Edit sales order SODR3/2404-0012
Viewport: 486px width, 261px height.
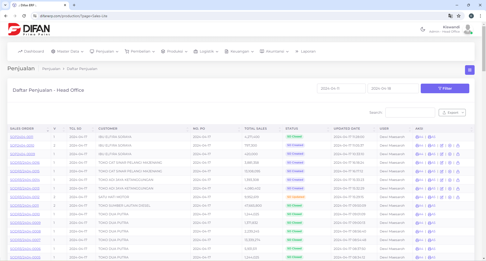pos(442,197)
